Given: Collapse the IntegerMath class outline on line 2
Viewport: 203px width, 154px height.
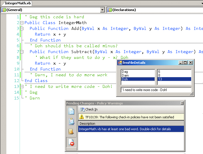Looking at the screenshot, I should [22, 23].
